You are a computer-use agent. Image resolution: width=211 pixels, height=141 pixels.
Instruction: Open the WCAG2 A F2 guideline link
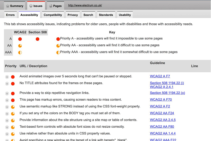tap(160, 106)
